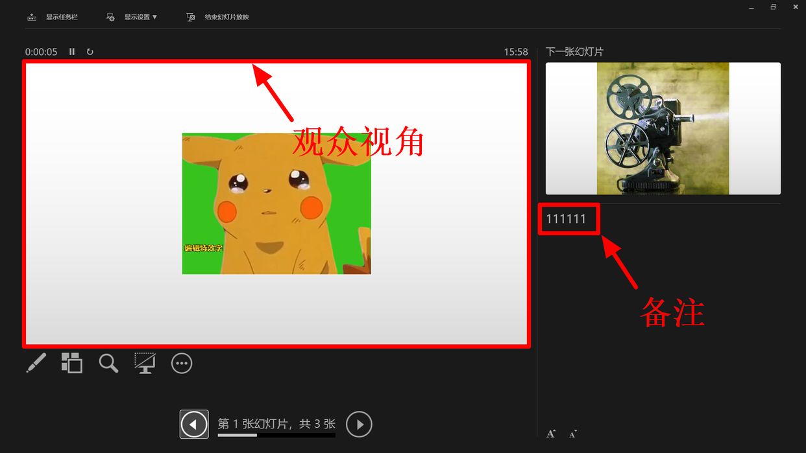This screenshot has height=453, width=806.
Task: Click the 显示任务栏 menu item
Action: [62, 17]
